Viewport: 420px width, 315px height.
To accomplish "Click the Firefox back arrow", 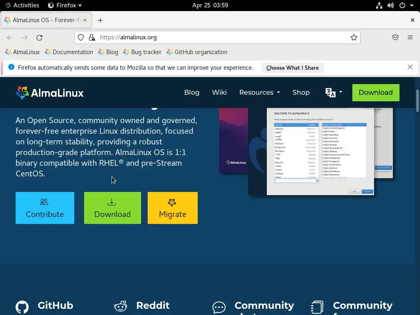I will coord(10,37).
